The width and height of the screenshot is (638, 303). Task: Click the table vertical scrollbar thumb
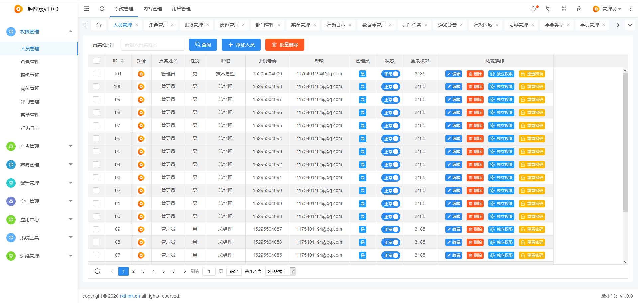[625, 142]
